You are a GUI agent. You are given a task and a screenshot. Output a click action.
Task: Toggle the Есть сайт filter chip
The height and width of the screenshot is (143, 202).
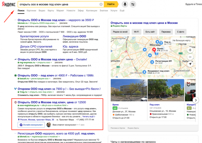click(150, 32)
